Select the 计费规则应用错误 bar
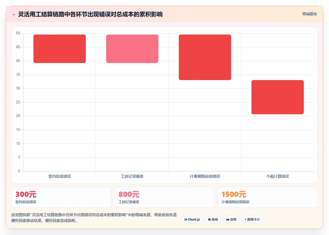This screenshot has width=329, height=235. click(x=205, y=57)
